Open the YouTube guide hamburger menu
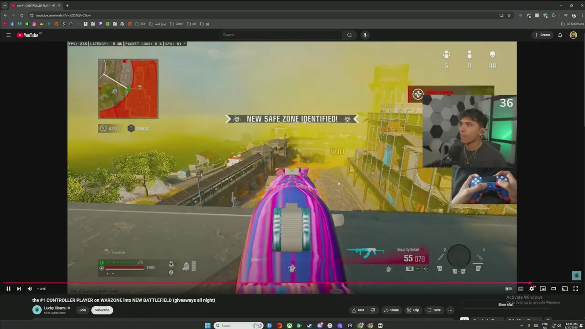This screenshot has height=329, width=585. 8,35
